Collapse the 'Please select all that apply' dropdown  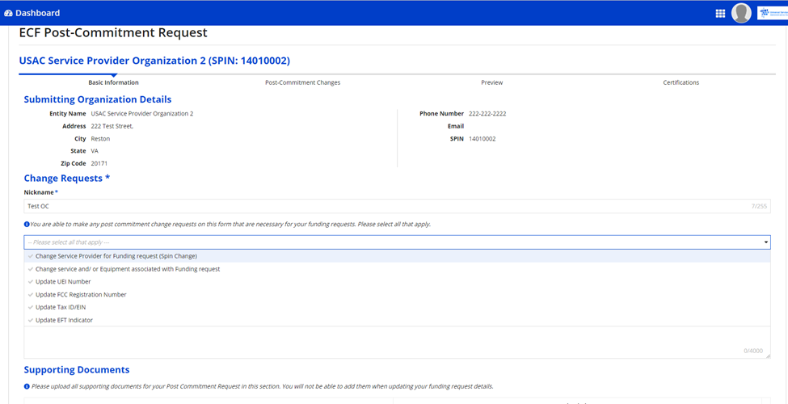pyautogui.click(x=397, y=242)
